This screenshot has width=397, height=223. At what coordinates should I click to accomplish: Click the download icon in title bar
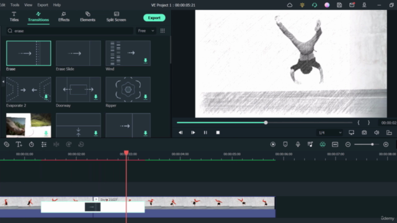[x=364, y=5]
